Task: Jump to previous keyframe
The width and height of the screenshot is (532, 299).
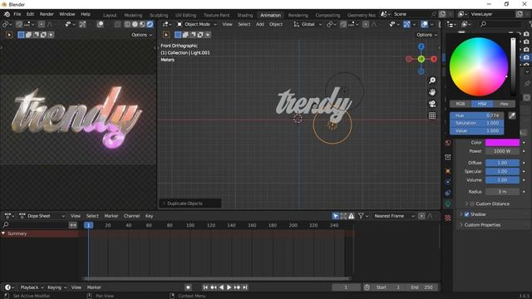Action: pyautogui.click(x=214, y=287)
